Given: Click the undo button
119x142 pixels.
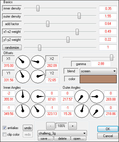Looking at the screenshot, I should point(28,128).
